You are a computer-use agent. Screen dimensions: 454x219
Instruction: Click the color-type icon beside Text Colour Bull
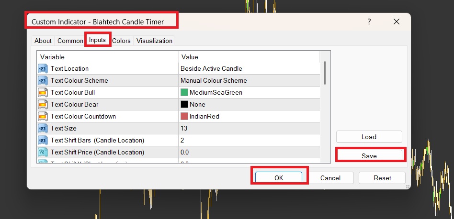click(43, 92)
